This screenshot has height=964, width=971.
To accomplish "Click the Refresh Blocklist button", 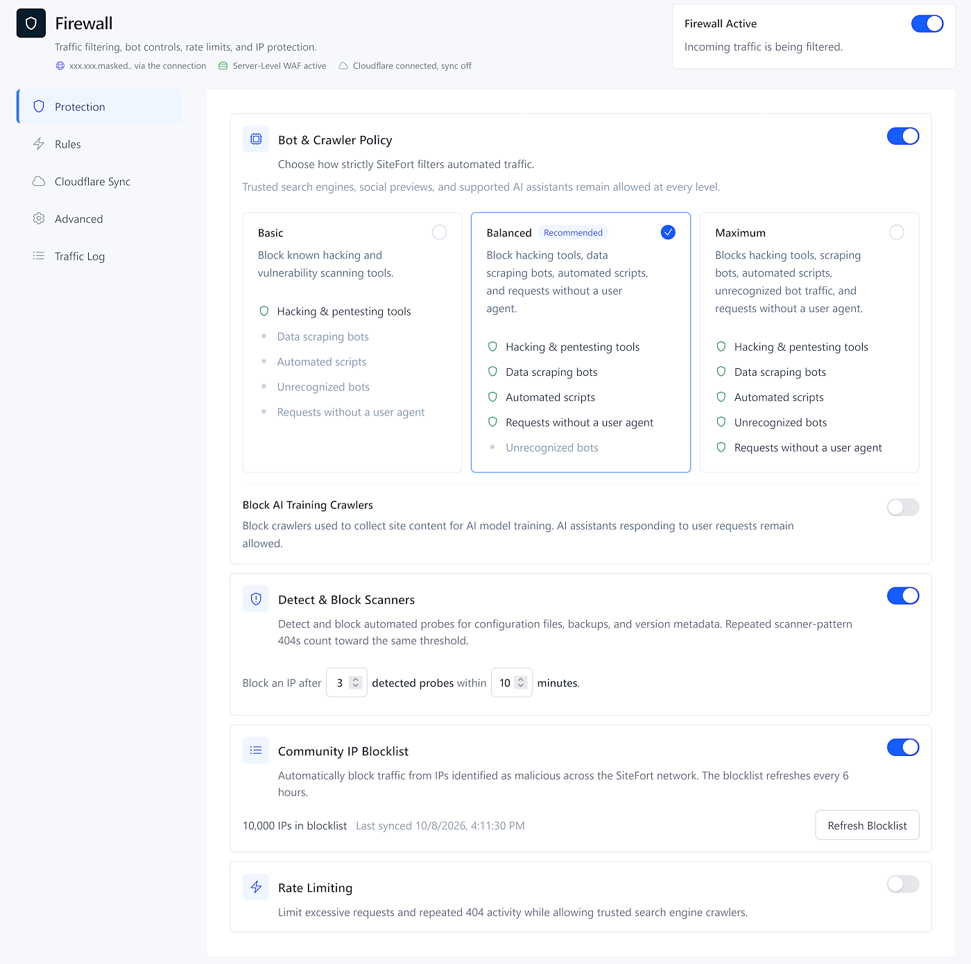I will click(867, 825).
